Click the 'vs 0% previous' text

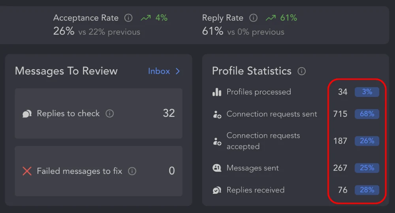pyautogui.click(x=256, y=32)
